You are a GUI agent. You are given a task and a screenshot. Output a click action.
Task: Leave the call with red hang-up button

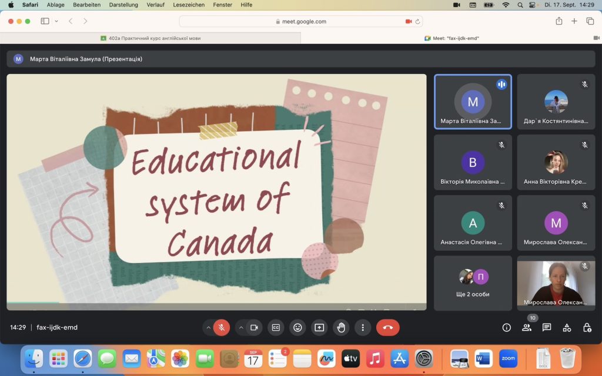pos(387,327)
